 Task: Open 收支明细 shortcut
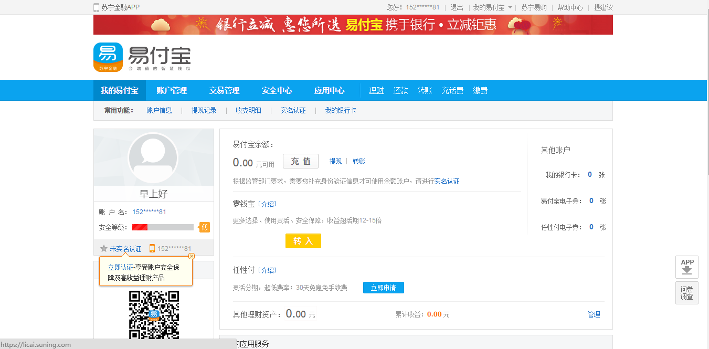[248, 110]
